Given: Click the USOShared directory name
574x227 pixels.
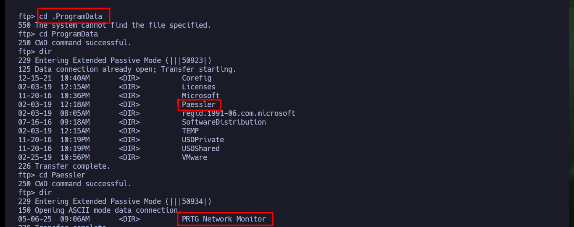Looking at the screenshot, I should [x=201, y=149].
